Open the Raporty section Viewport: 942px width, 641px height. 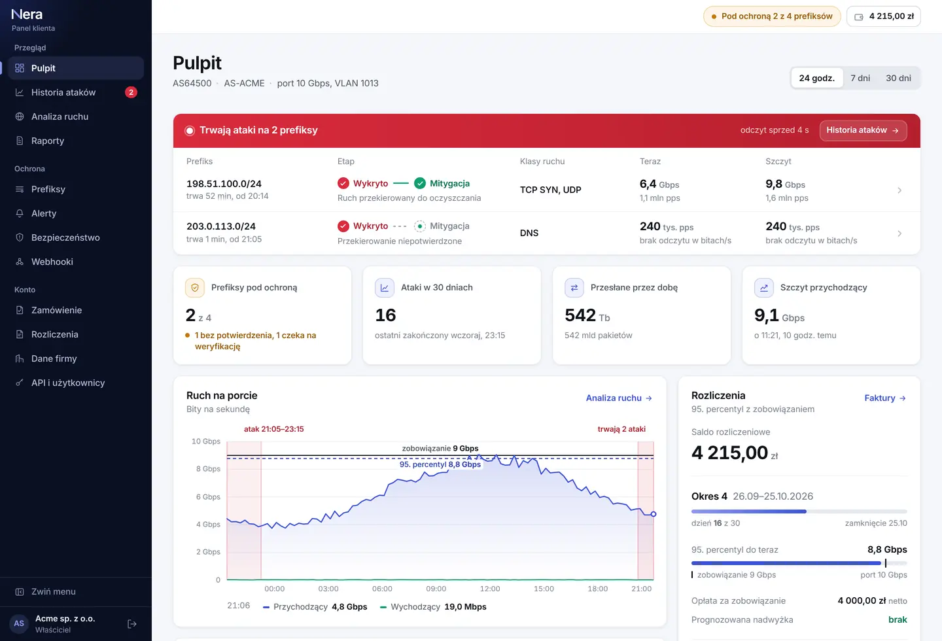pos(76,141)
